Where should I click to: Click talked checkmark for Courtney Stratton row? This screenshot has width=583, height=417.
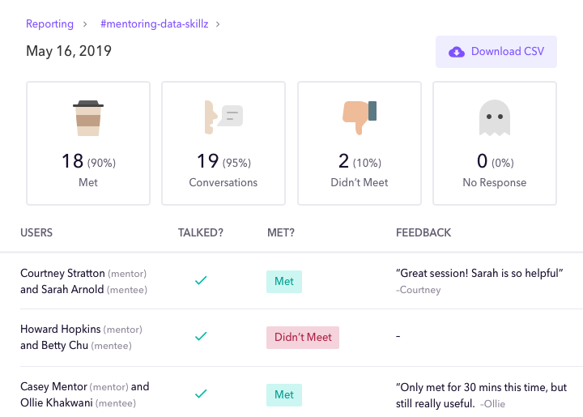tap(201, 281)
